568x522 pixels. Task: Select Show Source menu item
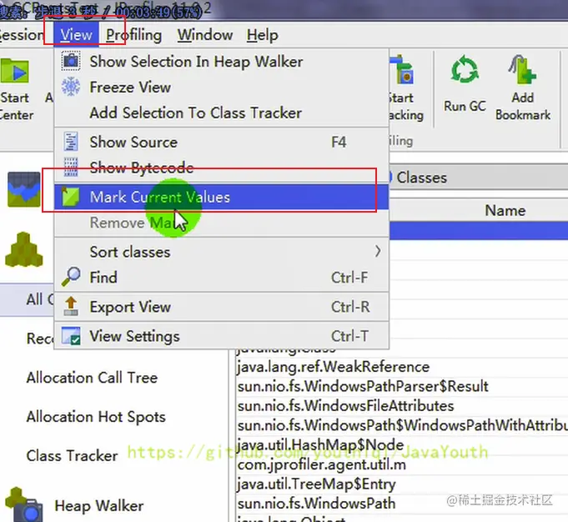[x=221, y=142]
